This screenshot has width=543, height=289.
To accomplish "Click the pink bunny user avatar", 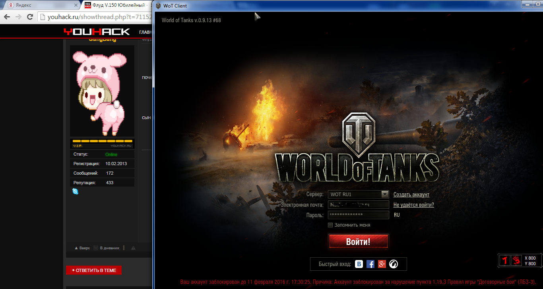I will coord(102,91).
